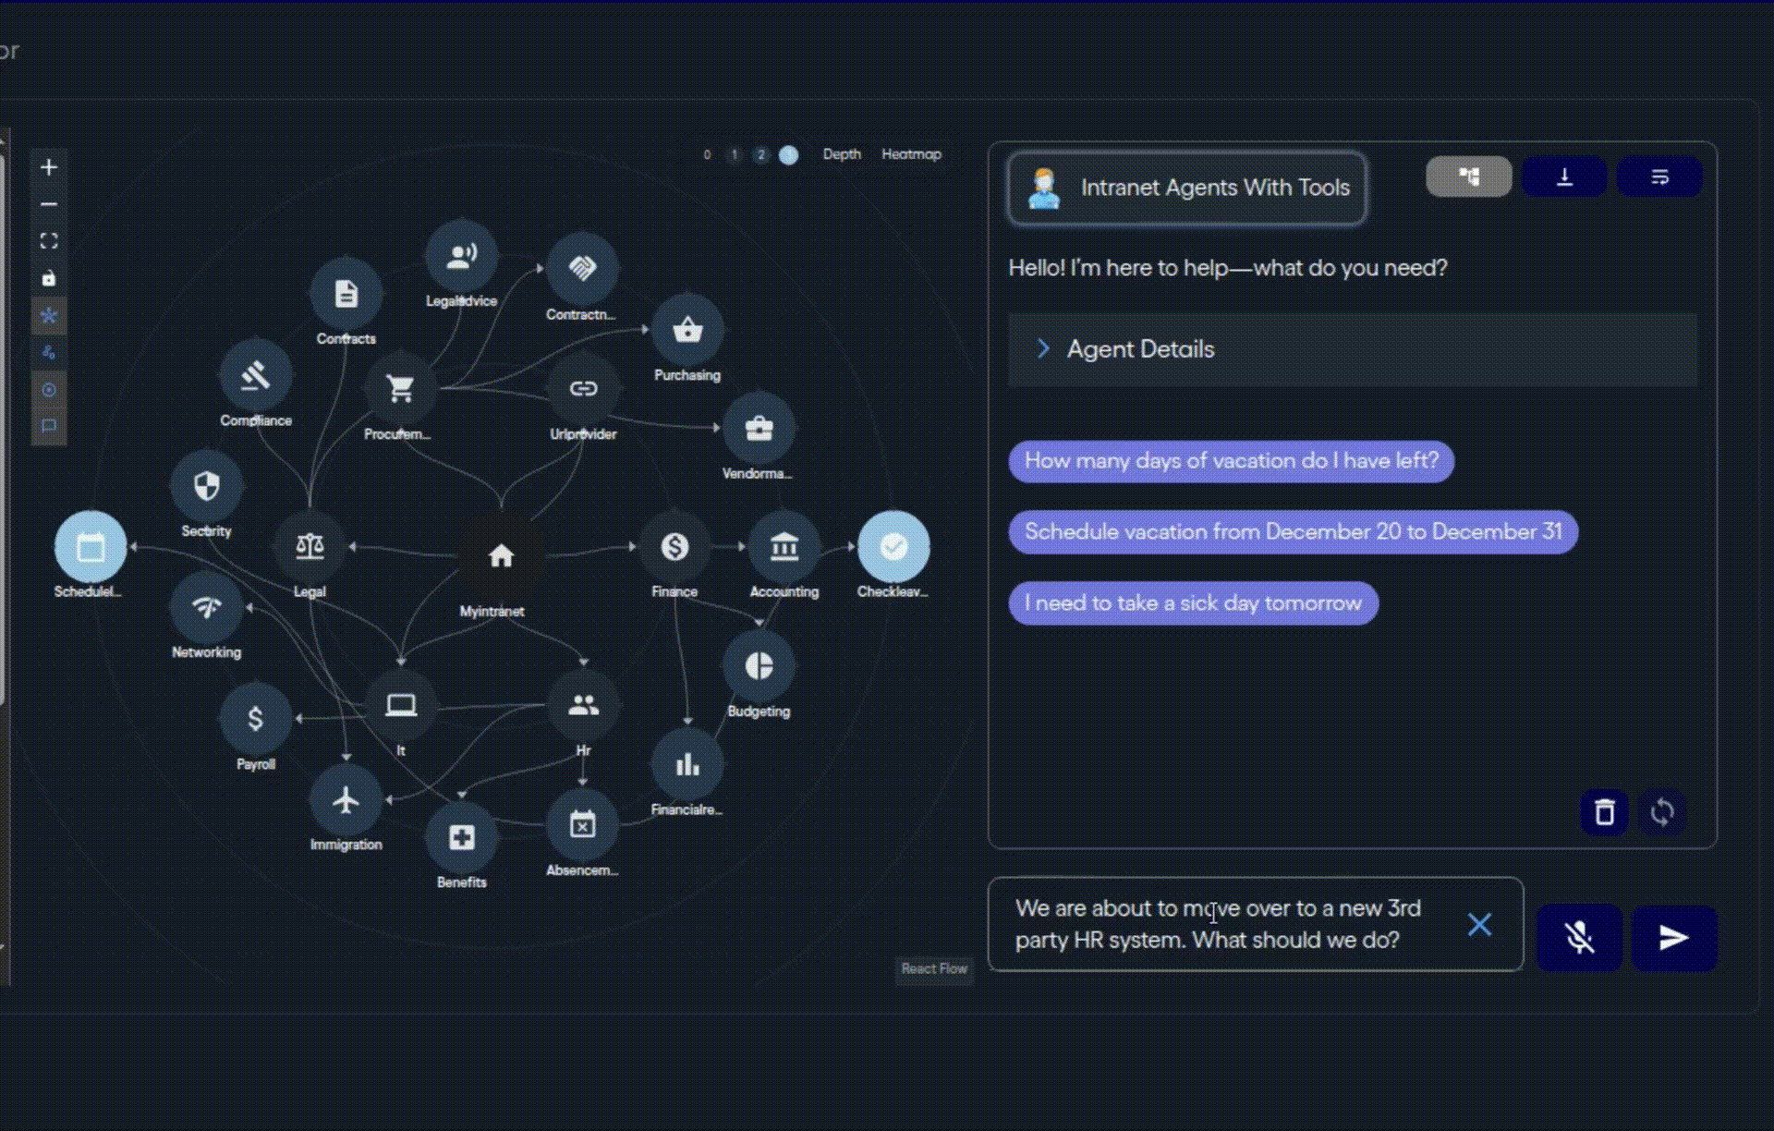
Task: Click 'I need to take a sick day tomorrow'
Action: tap(1192, 603)
